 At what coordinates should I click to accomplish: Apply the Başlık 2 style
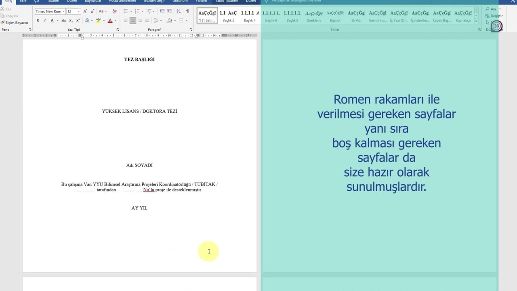pyautogui.click(x=228, y=16)
